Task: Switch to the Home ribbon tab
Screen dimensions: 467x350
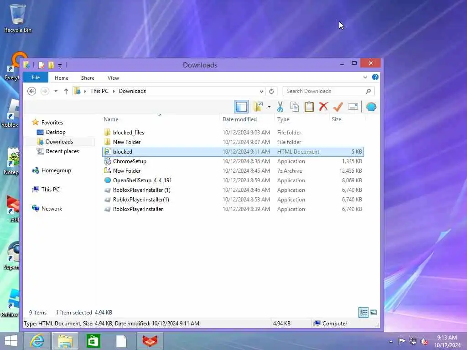Action: click(x=62, y=77)
